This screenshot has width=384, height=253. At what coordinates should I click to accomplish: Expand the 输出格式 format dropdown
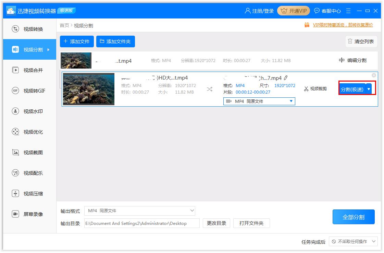tap(192, 210)
